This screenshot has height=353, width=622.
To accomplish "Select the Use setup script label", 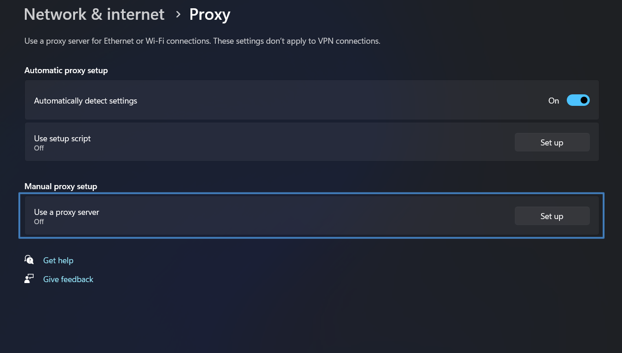I will (x=62, y=139).
